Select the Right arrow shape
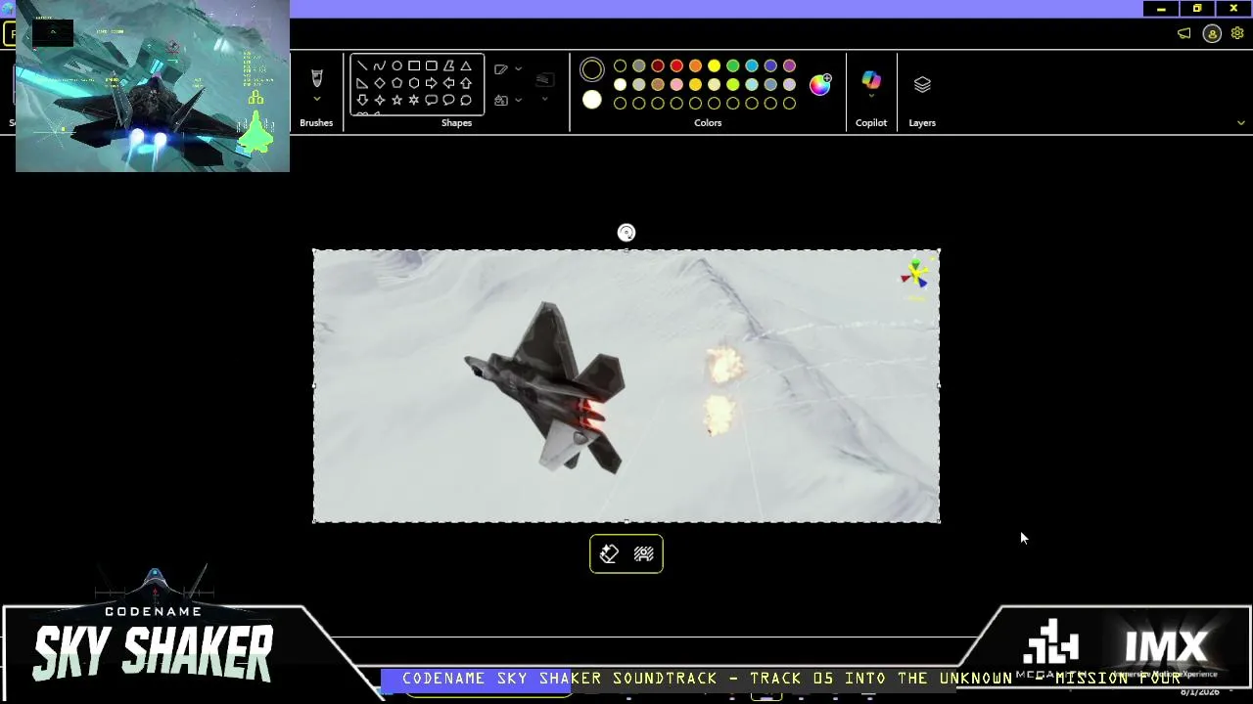 tap(432, 83)
